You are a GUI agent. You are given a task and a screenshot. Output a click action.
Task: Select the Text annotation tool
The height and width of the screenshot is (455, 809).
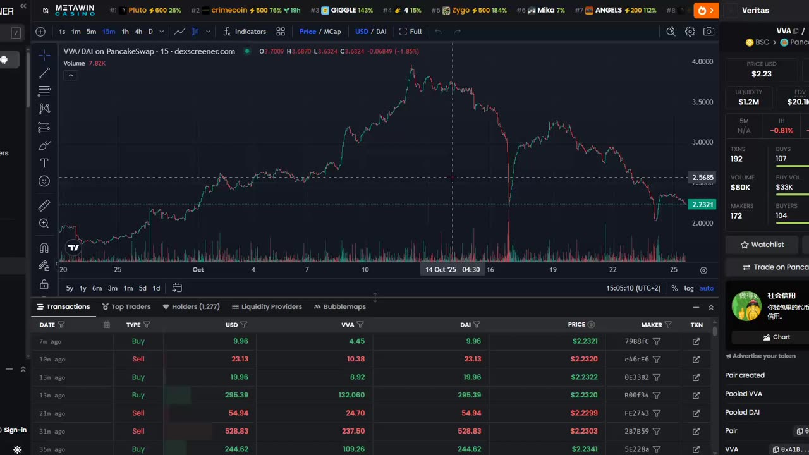pyautogui.click(x=44, y=163)
